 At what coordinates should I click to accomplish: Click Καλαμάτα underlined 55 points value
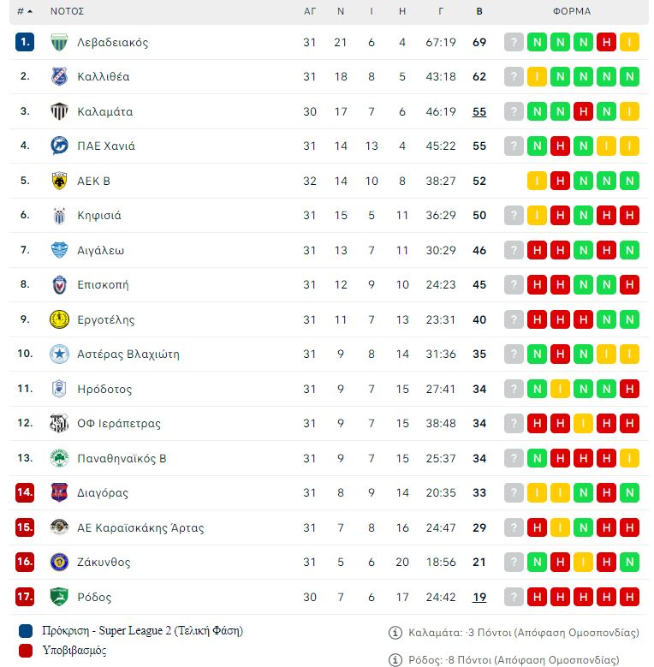coord(479,111)
